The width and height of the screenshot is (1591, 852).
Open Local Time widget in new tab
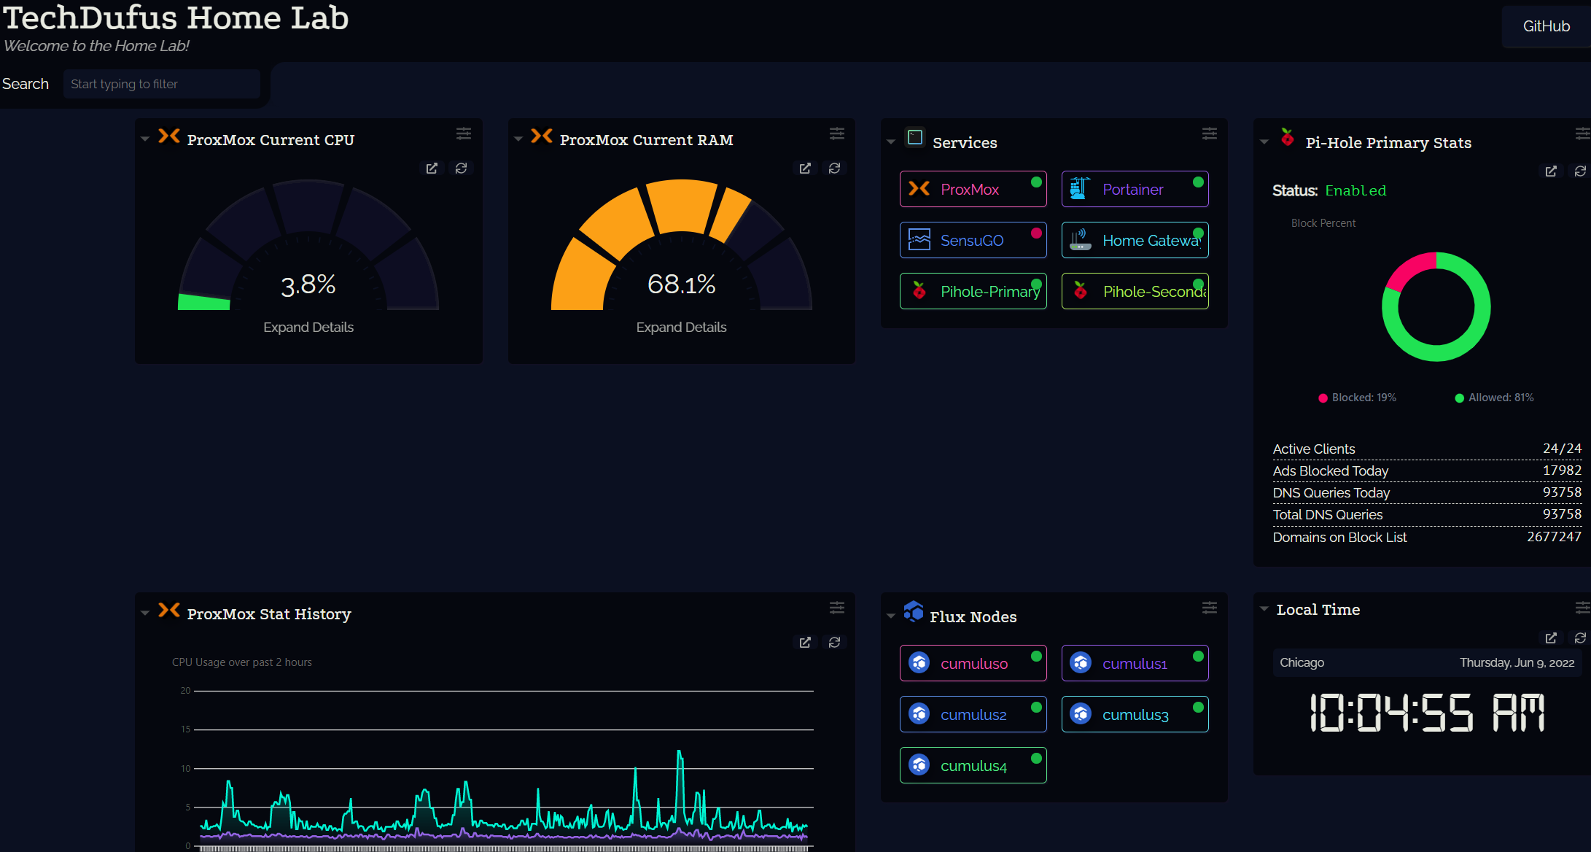1551,638
